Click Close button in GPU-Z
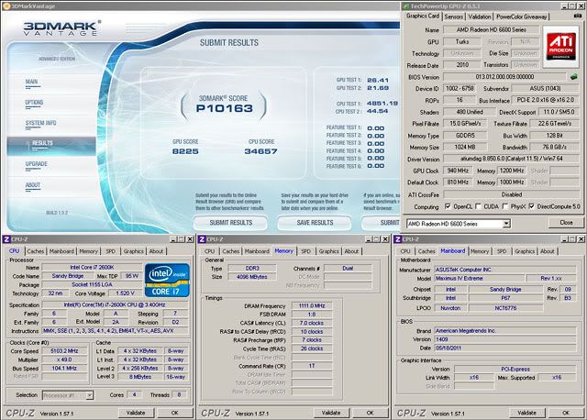The image size is (587, 420). point(566,223)
